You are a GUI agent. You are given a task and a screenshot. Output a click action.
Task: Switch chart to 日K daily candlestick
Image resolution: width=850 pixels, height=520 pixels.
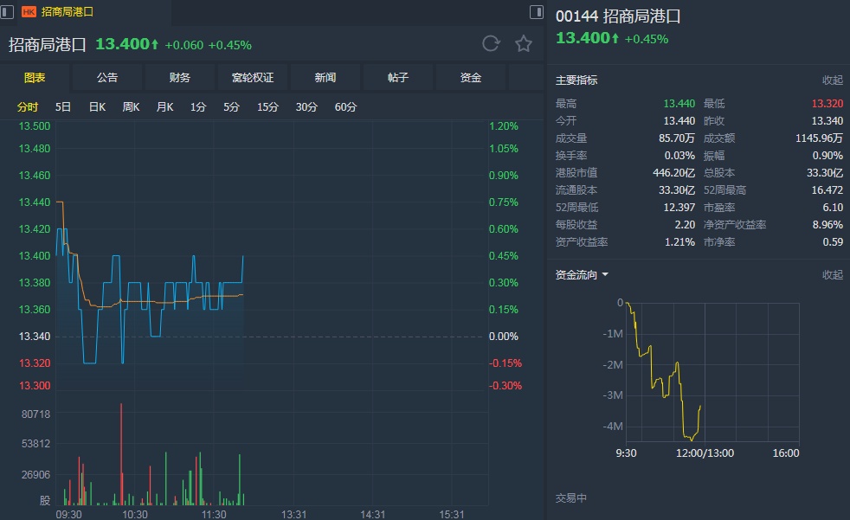97,107
